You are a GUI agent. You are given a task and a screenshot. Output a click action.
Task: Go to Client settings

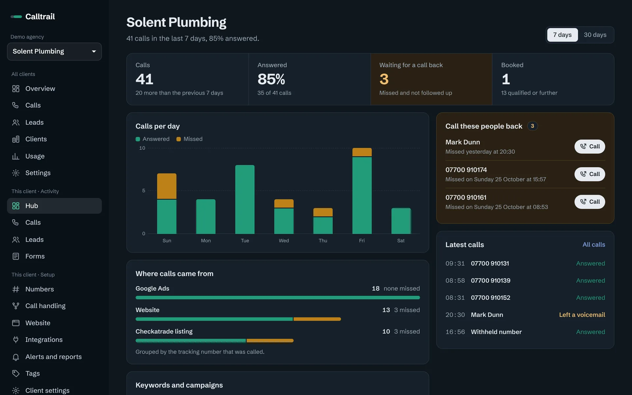54,391
